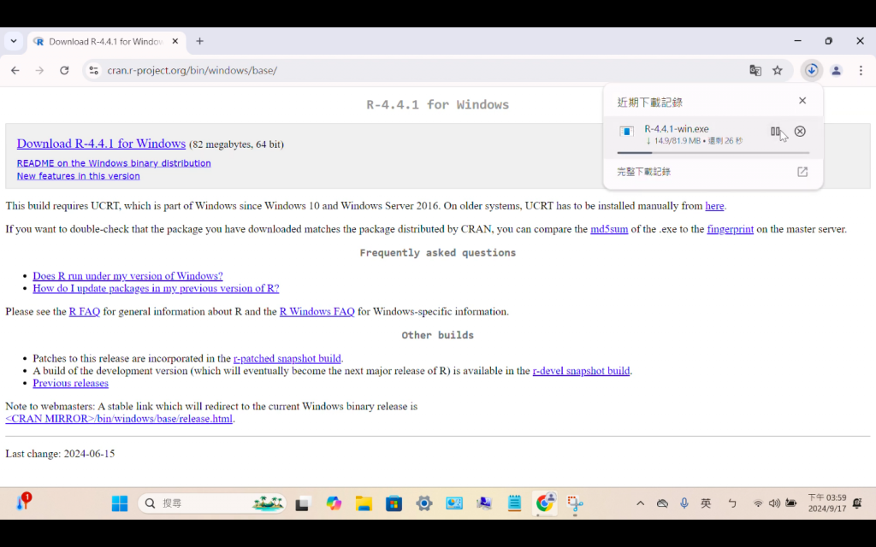Open 'How do I update packages' FAQ link
This screenshot has height=547, width=876.
(156, 289)
